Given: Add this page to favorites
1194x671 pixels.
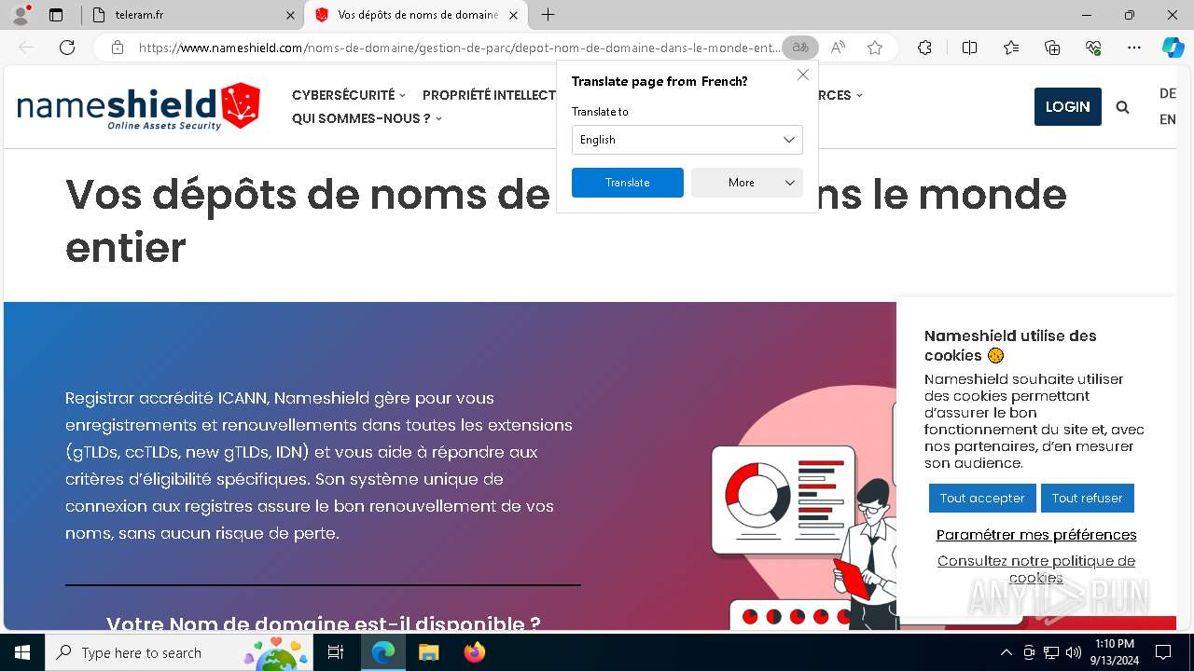Looking at the screenshot, I should tap(875, 48).
